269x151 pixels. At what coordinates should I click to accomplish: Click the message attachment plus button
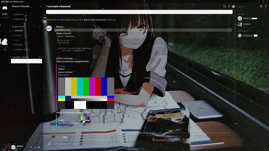coord(49,144)
